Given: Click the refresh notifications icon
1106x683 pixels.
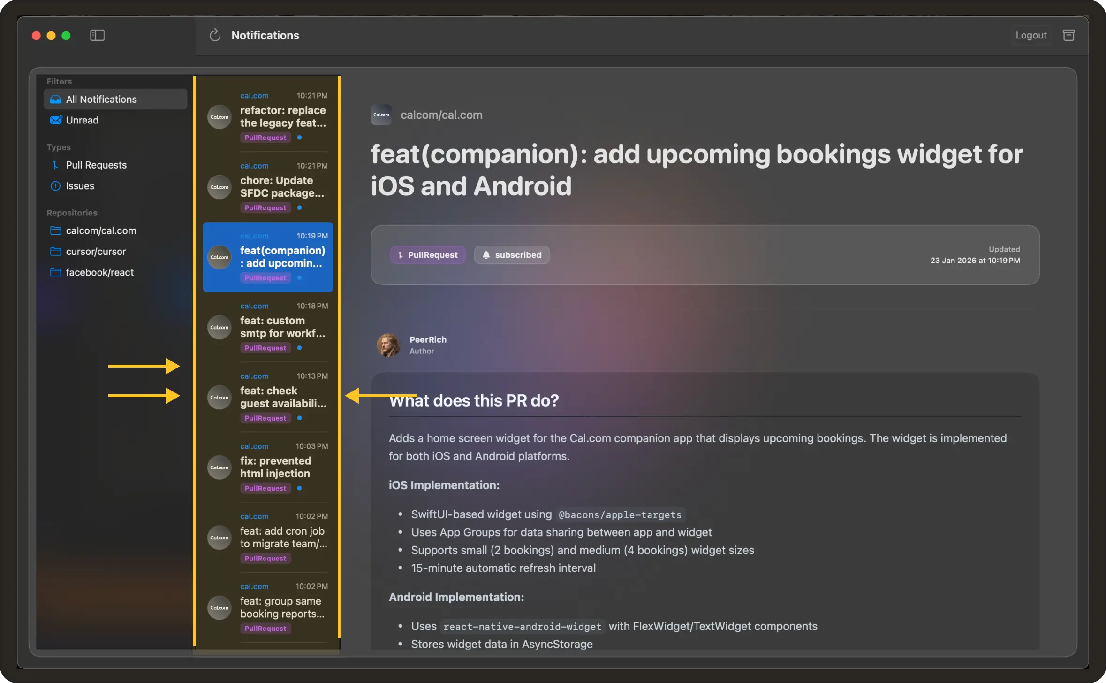Looking at the screenshot, I should pos(215,35).
